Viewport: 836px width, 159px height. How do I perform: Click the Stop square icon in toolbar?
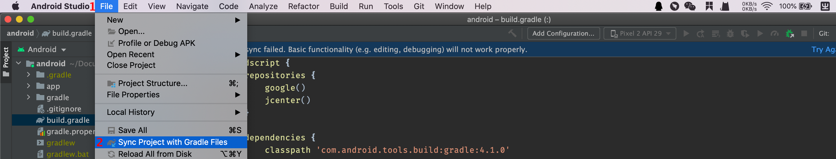[x=804, y=34]
